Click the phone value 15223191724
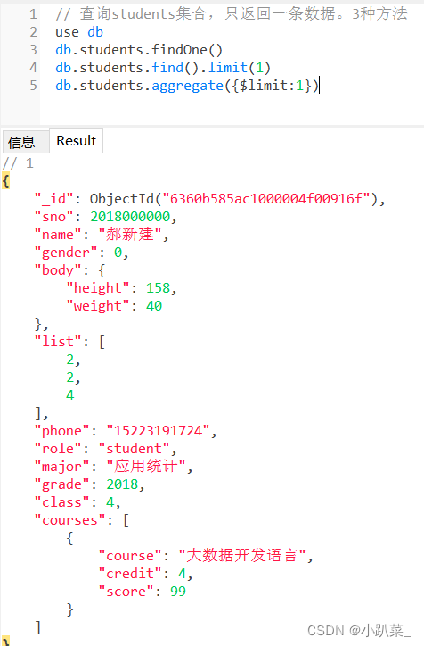The image size is (424, 646). [158, 431]
